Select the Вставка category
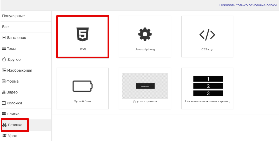279x141 pixels. tap(15, 125)
